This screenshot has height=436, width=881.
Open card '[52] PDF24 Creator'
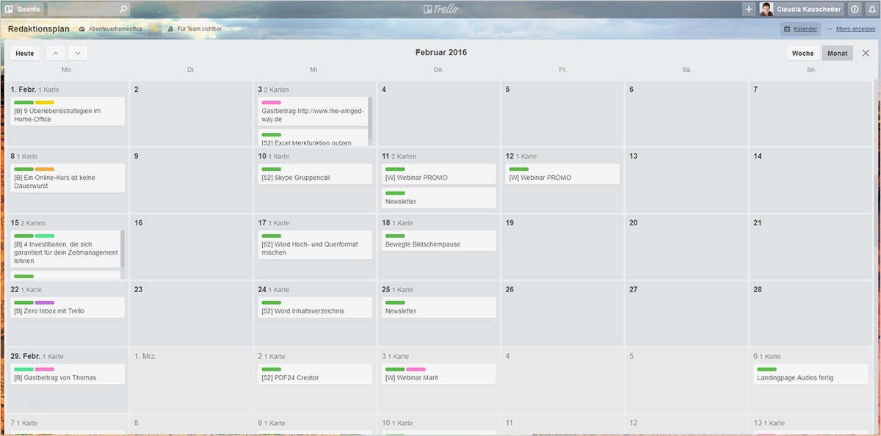(x=315, y=374)
